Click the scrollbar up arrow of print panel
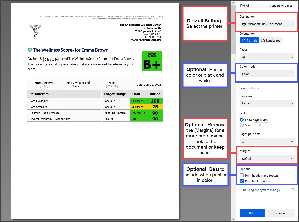The height and width of the screenshot is (222, 299). point(233,3)
